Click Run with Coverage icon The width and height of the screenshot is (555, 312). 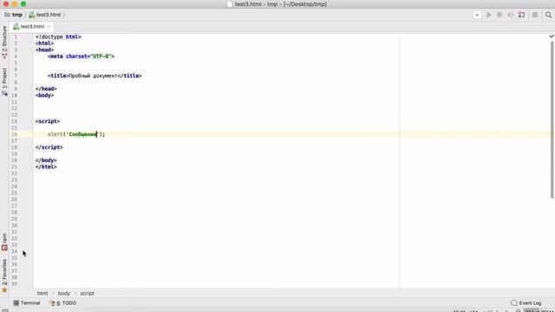point(510,15)
